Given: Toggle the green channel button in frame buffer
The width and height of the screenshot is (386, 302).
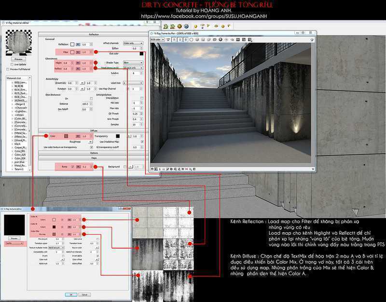Looking at the screenshot, I should [x=180, y=39].
